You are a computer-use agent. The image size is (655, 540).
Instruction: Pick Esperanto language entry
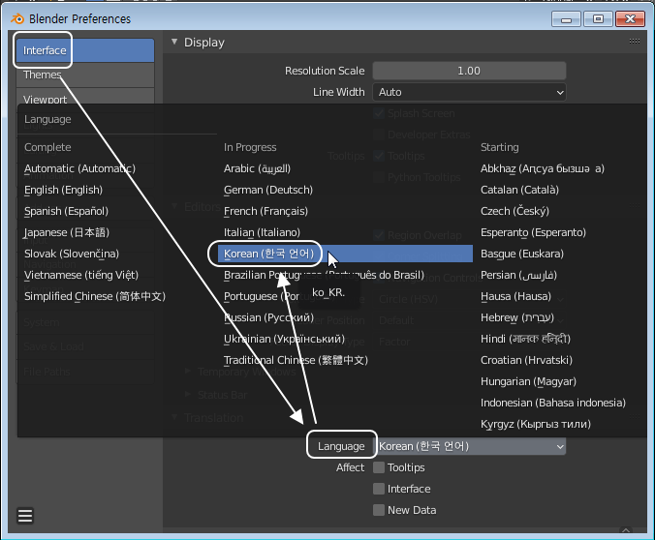point(533,232)
